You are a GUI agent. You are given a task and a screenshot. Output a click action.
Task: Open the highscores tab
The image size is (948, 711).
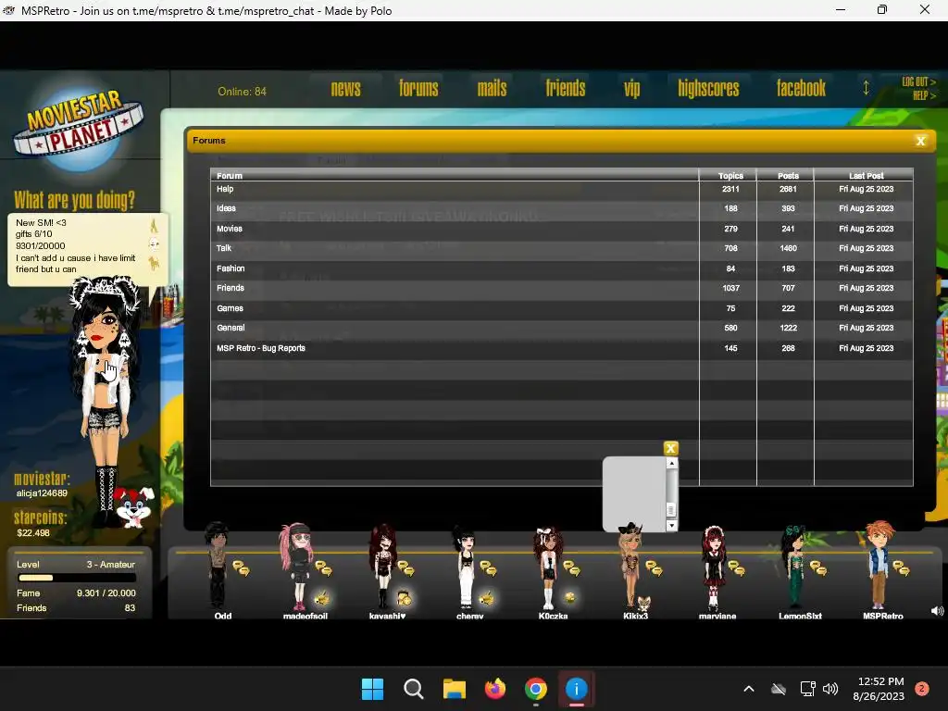pos(708,89)
